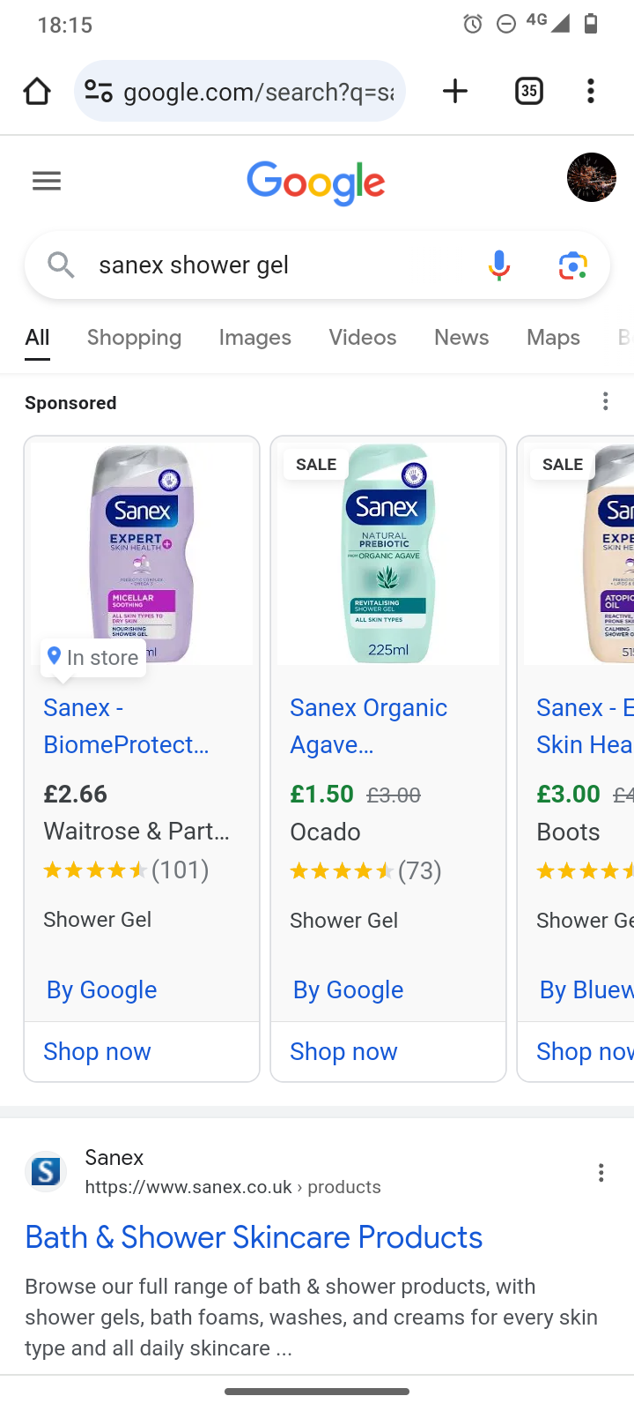This screenshot has height=1411, width=634.
Task: Switch to the Images tab
Action: pos(254,338)
